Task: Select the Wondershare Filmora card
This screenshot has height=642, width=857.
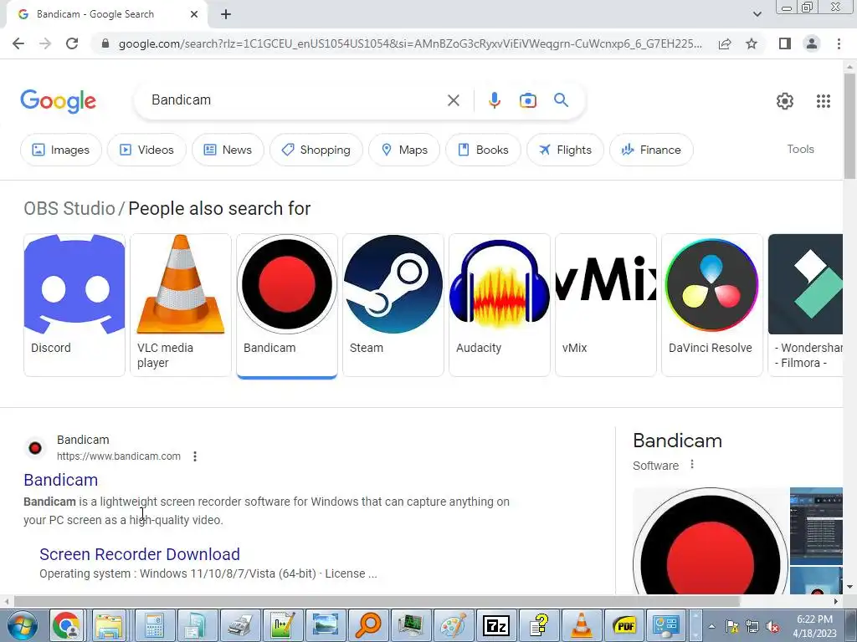Action: [805, 304]
